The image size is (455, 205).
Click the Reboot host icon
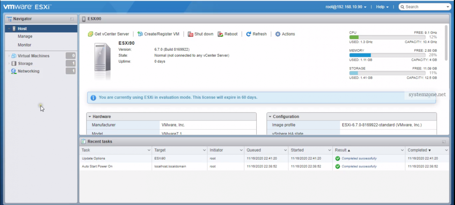220,34
